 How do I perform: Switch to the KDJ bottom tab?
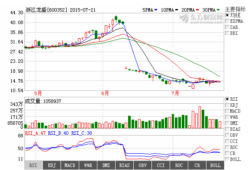click(52, 165)
